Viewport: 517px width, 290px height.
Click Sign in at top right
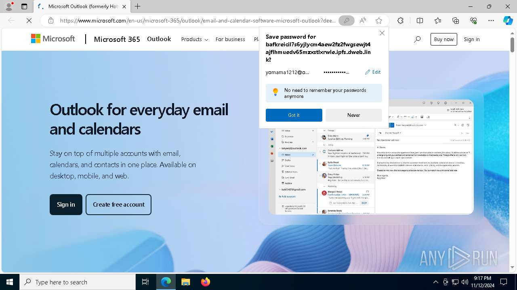(472, 39)
